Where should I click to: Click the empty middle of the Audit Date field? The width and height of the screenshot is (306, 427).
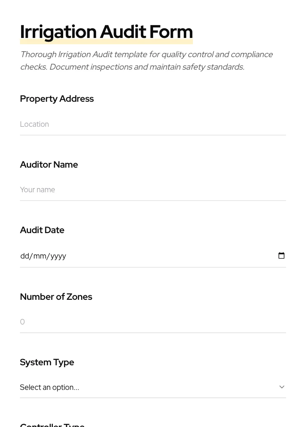[166, 256]
